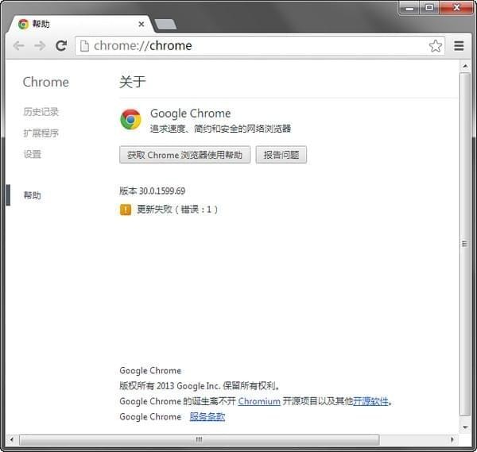Image resolution: width=477 pixels, height=452 pixels.
Task: Bookmark this page with the star icon
Action: pos(435,46)
